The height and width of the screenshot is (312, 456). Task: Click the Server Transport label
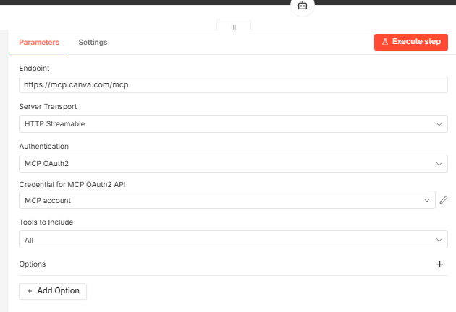tap(48, 107)
